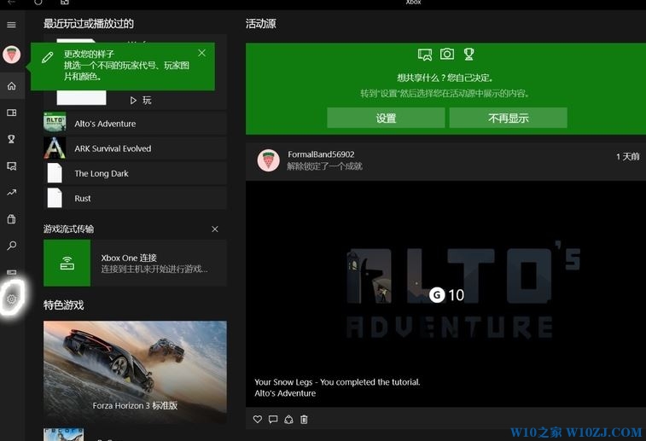Open Connection console icon in the sidebar
This screenshot has width=646, height=441.
click(x=12, y=272)
